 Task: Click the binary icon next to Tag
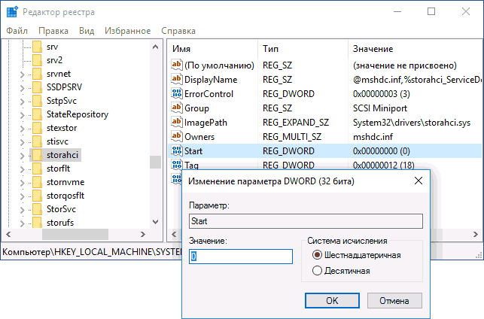point(177,165)
